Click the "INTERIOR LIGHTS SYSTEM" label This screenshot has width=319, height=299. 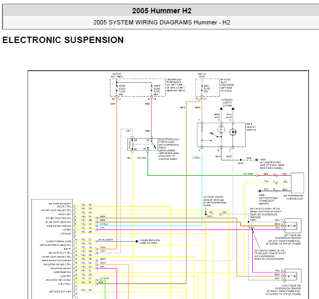[227, 103]
